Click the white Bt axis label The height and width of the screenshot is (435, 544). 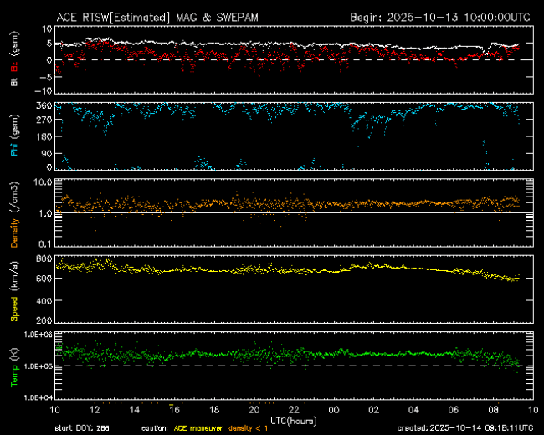click(x=14, y=83)
